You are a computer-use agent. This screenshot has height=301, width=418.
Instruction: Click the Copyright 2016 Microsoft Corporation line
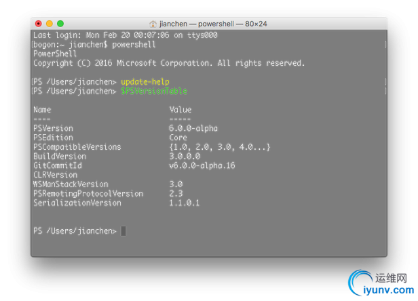(169, 63)
